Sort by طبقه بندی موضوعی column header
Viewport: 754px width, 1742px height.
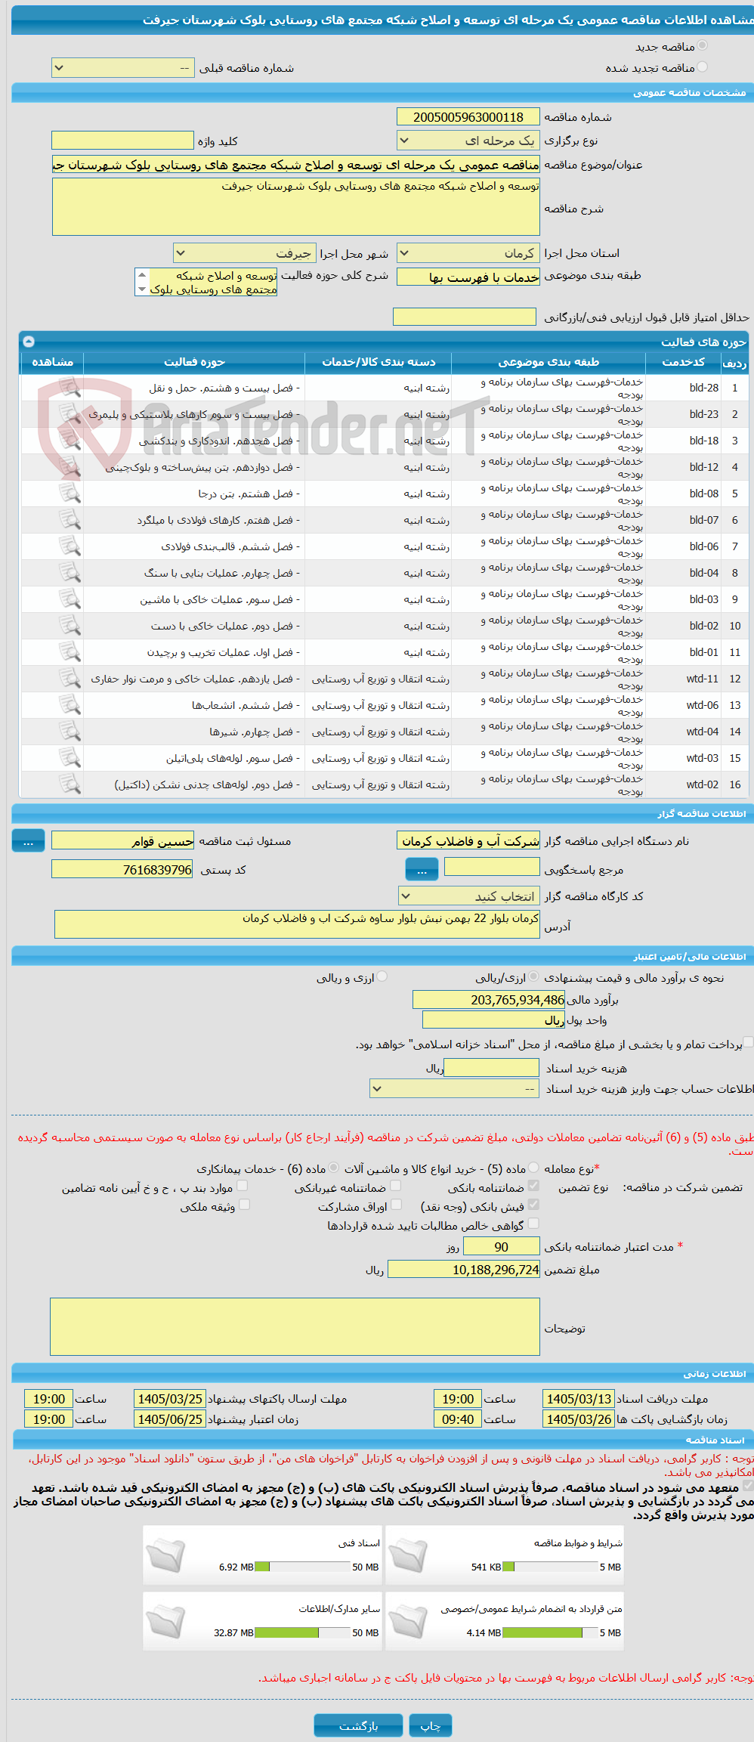point(549,362)
